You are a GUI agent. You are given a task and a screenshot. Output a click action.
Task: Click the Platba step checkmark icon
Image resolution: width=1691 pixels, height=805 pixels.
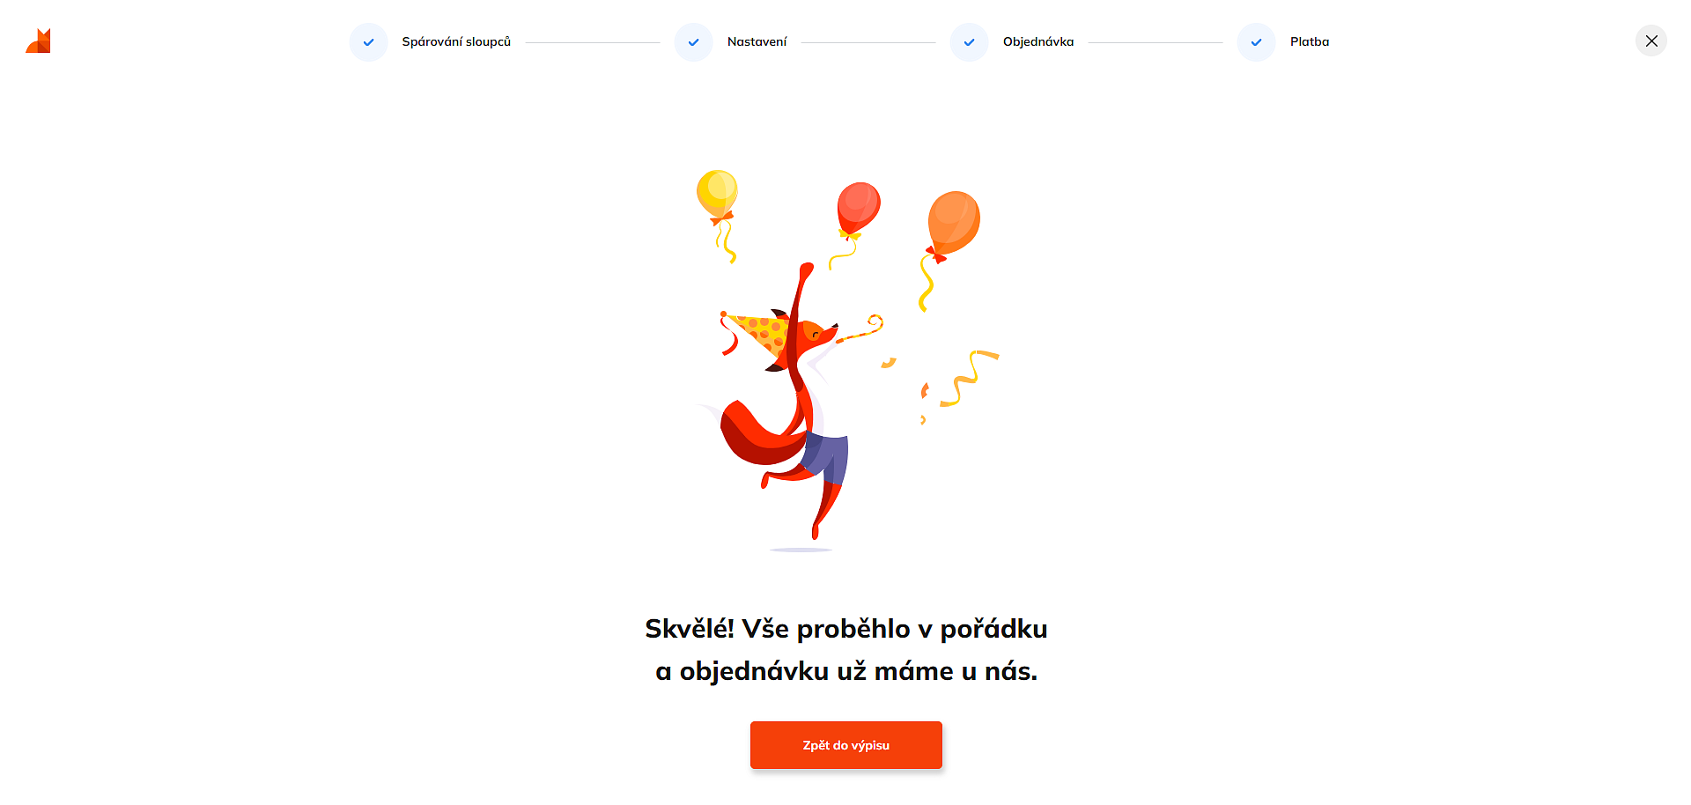tap(1256, 42)
